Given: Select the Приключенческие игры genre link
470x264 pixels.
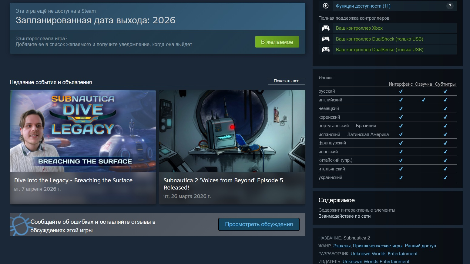Looking at the screenshot, I should pyautogui.click(x=378, y=246).
